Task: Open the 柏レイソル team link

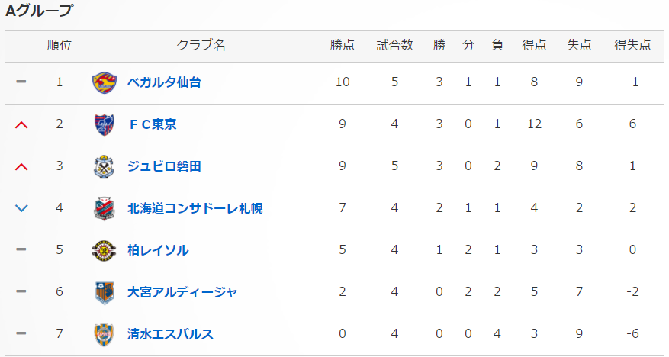Action: pos(158,250)
